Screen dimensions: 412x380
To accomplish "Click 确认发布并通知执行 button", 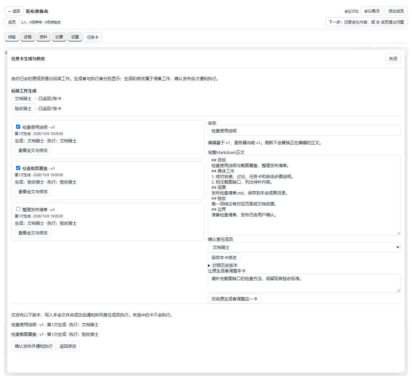I will coord(33,346).
